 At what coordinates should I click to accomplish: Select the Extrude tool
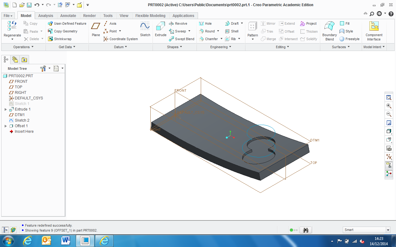click(161, 29)
